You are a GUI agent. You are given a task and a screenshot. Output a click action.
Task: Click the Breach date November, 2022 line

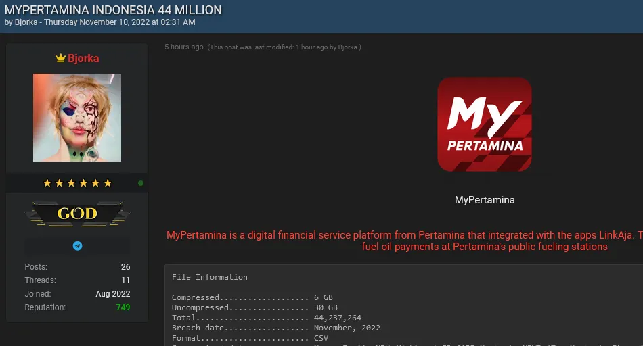pos(276,328)
